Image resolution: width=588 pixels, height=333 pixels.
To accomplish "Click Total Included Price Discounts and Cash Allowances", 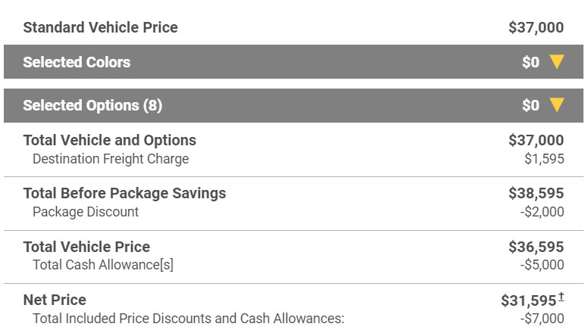I will 188,319.
